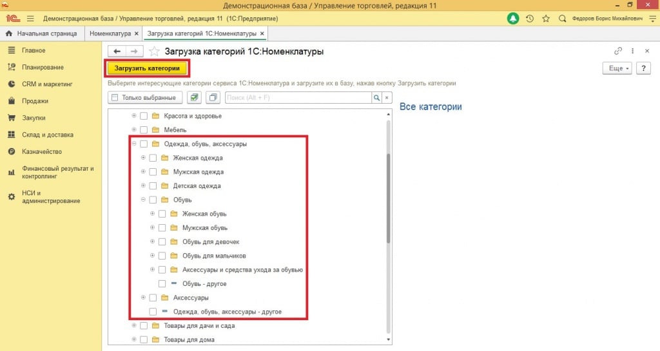Image resolution: width=660 pixels, height=351 pixels.
Task: Click the notifications bell icon
Action: tap(513, 19)
